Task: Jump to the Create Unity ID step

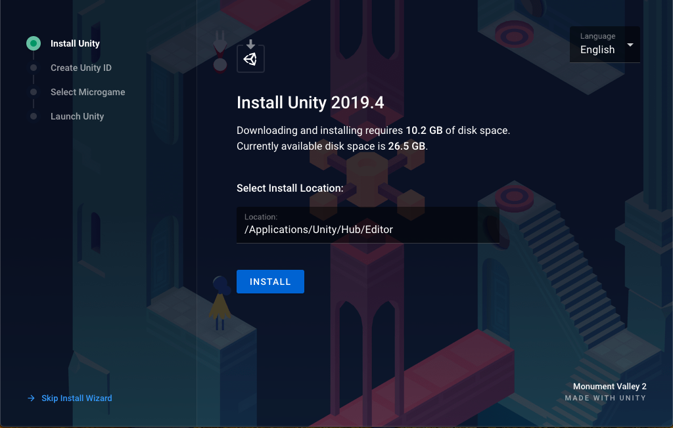Action: [x=81, y=68]
